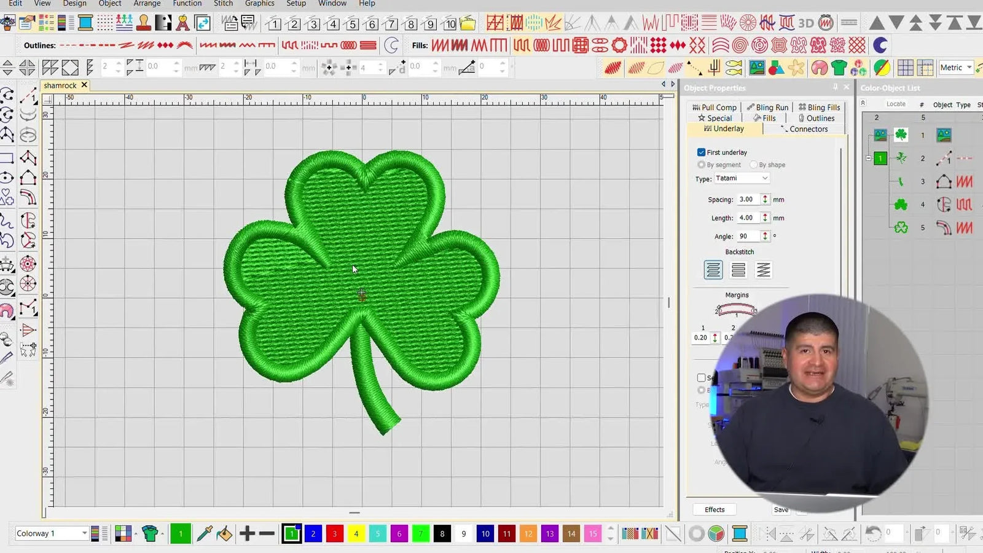The width and height of the screenshot is (983, 553).
Task: Select the third backstitch style icon
Action: [763, 270]
